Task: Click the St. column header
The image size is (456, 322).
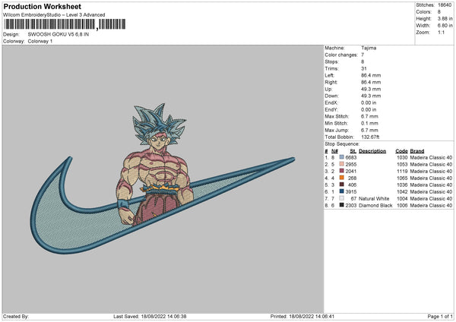Action: coord(353,151)
